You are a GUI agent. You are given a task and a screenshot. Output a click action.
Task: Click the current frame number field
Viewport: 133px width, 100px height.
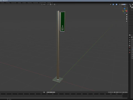click(111, 92)
